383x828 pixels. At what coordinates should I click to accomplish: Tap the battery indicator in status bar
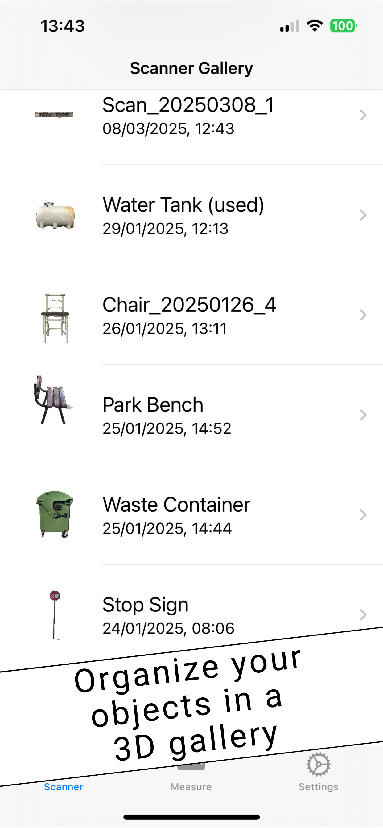(343, 26)
